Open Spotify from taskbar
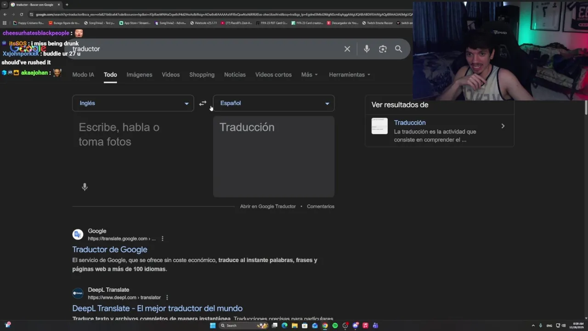The height and width of the screenshot is (331, 588). tap(335, 325)
